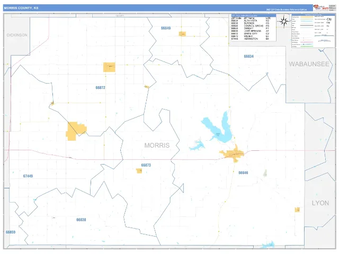Select the WHITE CITY row in ZIP index
The width and height of the screenshot is (339, 254).
[251, 34]
